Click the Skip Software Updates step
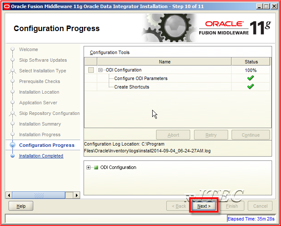The height and width of the screenshot is (226, 281). coord(43,60)
